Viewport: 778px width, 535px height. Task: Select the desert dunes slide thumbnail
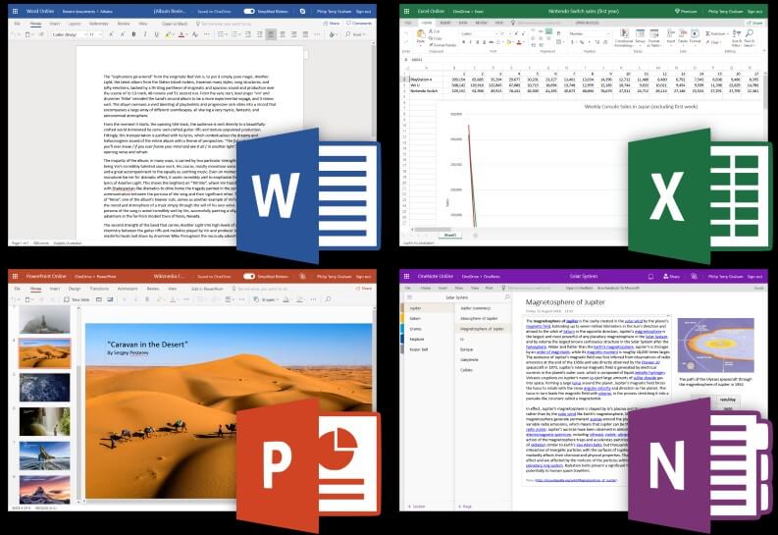(x=45, y=353)
